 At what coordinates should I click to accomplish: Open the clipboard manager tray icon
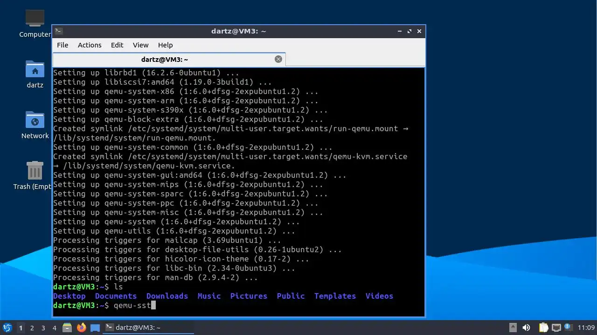[544, 328]
